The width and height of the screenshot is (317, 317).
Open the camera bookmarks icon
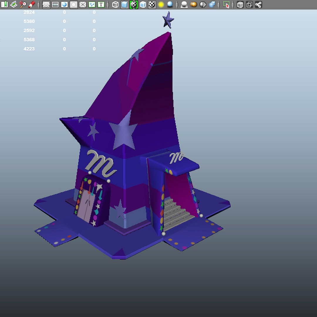click(x=4, y=4)
